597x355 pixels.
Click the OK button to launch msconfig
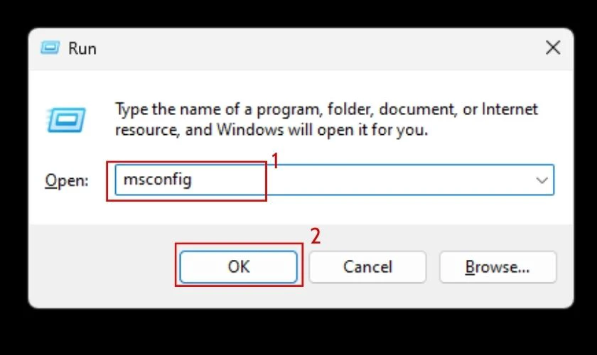pos(238,267)
